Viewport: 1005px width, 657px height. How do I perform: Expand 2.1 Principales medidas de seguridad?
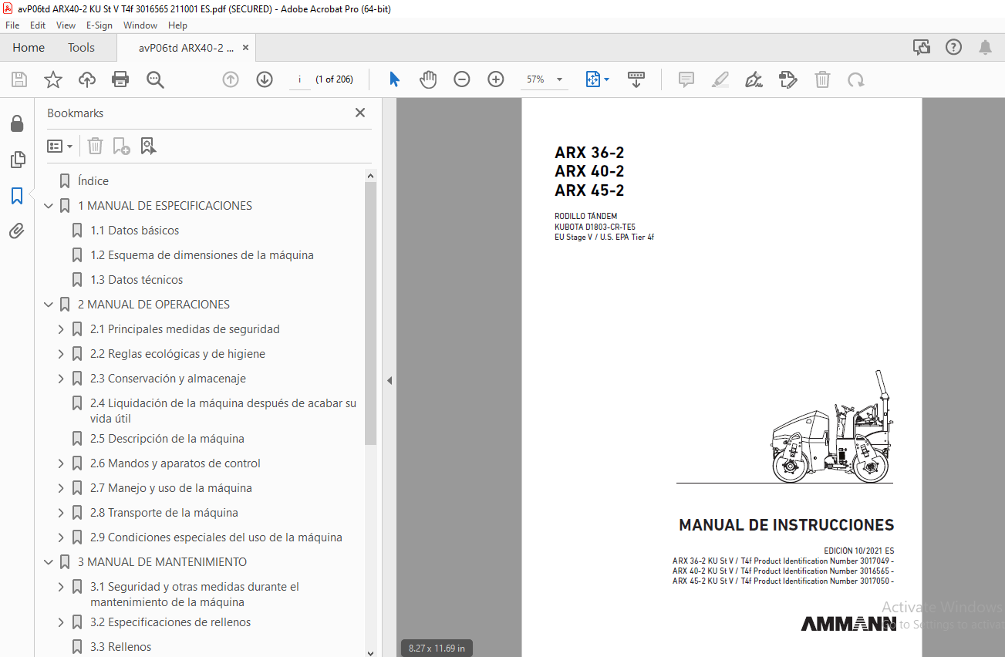pos(61,329)
